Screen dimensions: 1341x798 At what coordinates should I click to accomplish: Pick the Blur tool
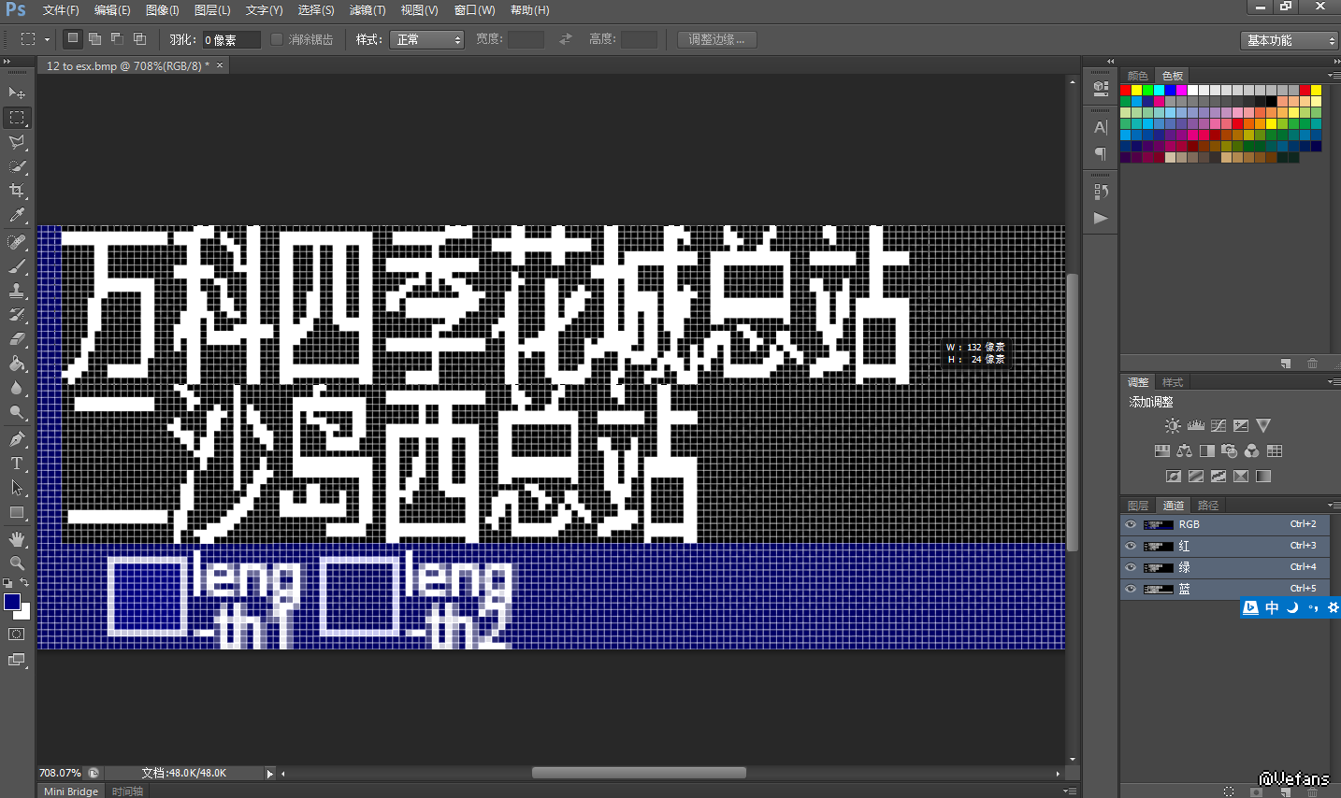[x=17, y=388]
